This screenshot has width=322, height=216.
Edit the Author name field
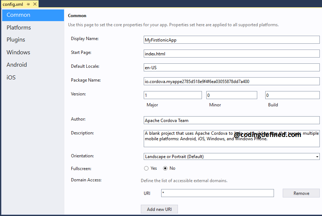point(232,120)
